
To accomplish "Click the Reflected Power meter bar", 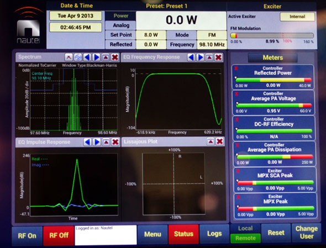I will pos(274,80).
